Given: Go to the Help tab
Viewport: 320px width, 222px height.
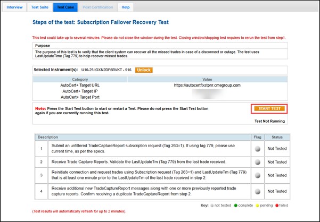Looking at the screenshot, I should pyautogui.click(x=126, y=7).
